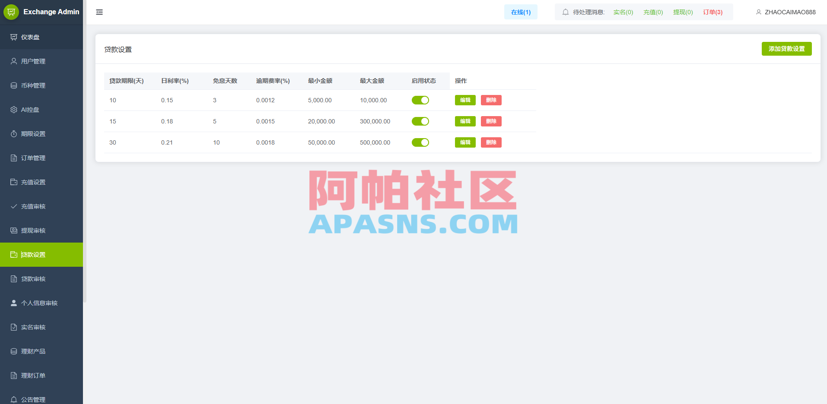Edit the 15-day loan setting

pos(465,121)
